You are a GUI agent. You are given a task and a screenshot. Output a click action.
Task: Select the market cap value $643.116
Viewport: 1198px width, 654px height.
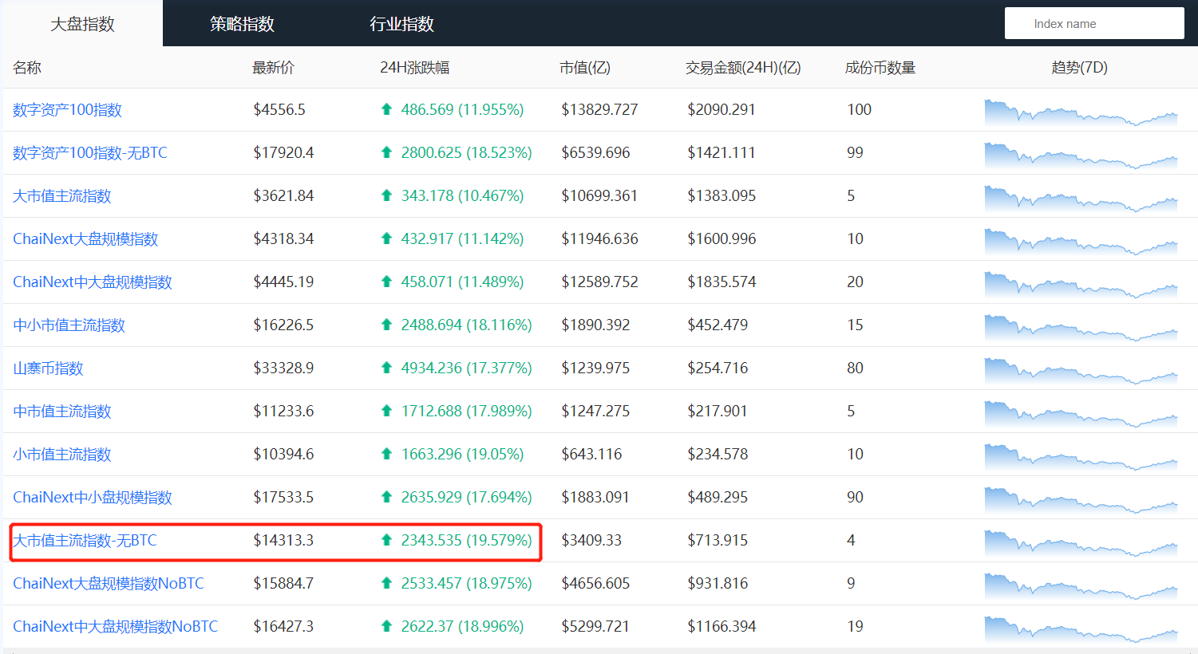click(591, 455)
